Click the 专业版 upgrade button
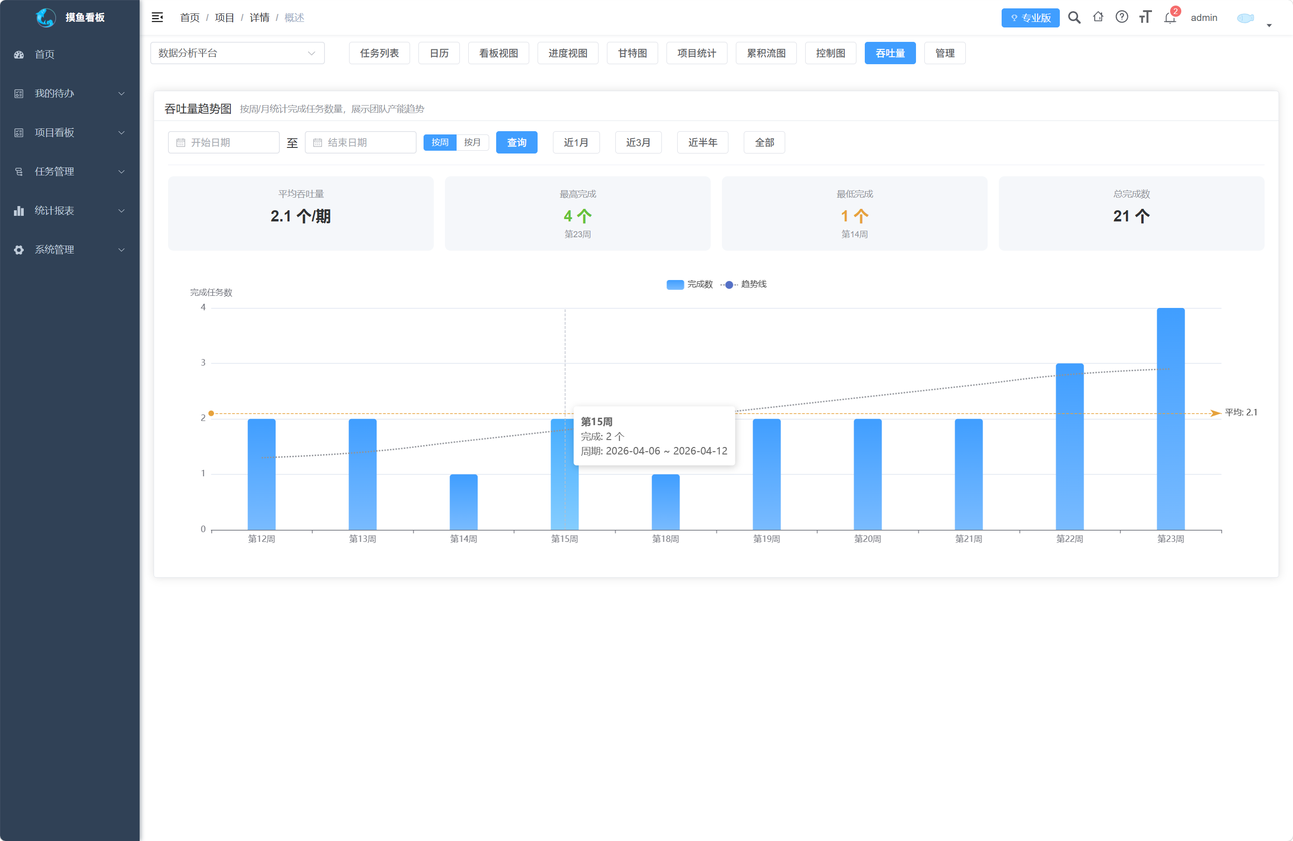 click(1030, 18)
